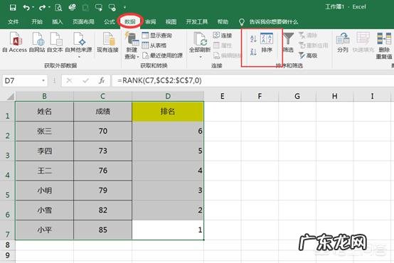Click the cell containing 小雪
This screenshot has width=394, height=263.
(45, 210)
